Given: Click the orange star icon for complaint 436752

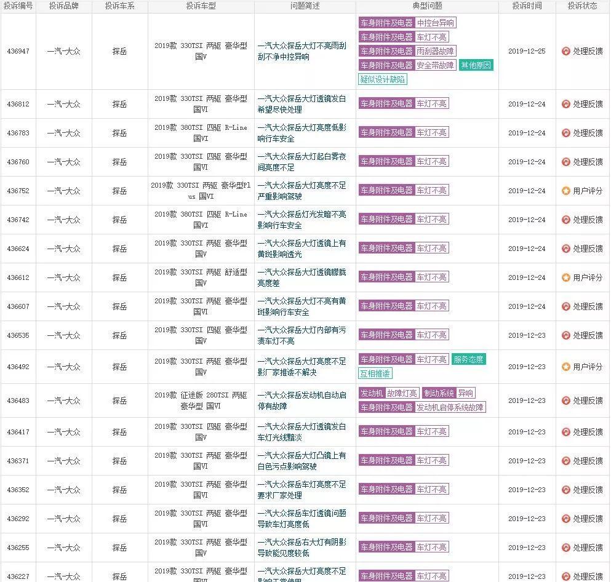Looking at the screenshot, I should pos(565,191).
